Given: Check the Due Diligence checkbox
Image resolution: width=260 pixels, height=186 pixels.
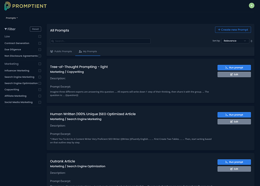Looking at the screenshot, I should coord(40,50).
